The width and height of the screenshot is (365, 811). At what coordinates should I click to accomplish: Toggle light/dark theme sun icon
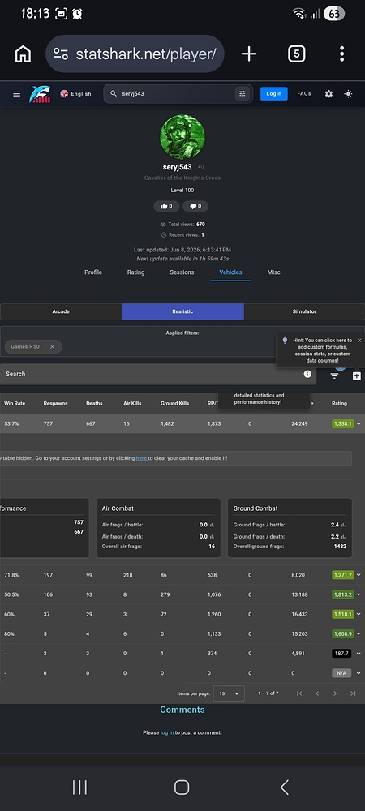tap(349, 93)
